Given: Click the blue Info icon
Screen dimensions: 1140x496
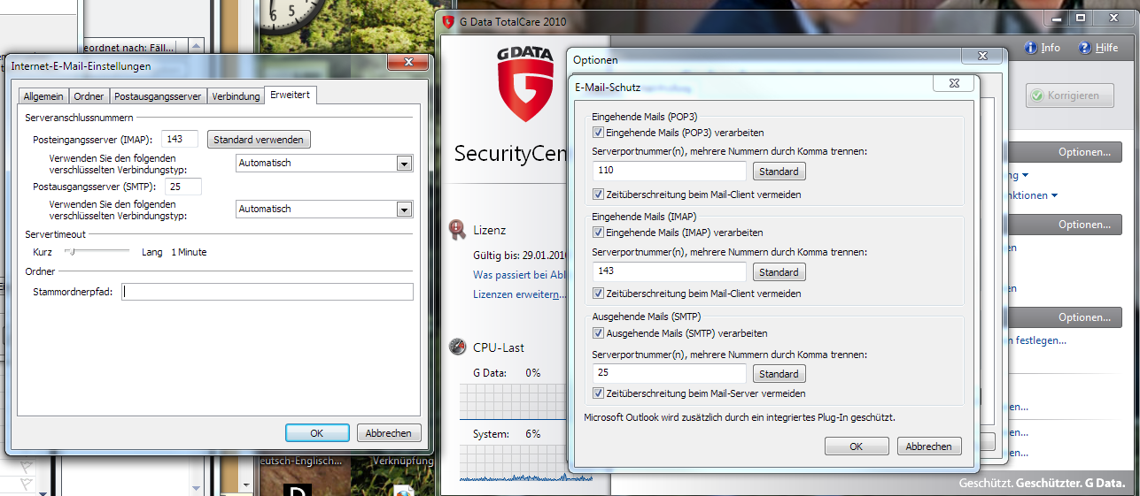Looking at the screenshot, I should pyautogui.click(x=1030, y=48).
